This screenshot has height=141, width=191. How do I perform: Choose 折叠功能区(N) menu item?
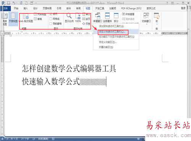pyautogui.click(x=106, y=47)
